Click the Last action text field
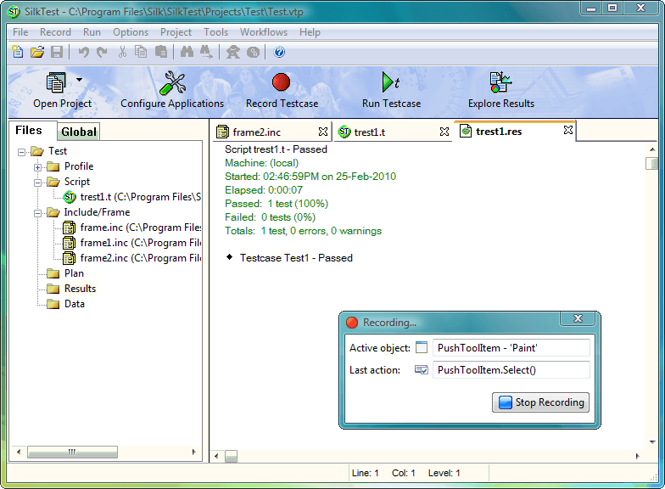Screen dimensions: 665x489 pyautogui.click(x=511, y=370)
